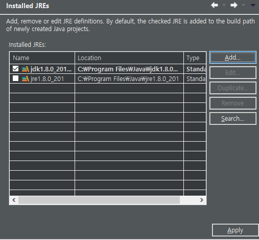The width and height of the screenshot is (259, 240).
Task: Check the jre1.8.0_201 JRE checkbox
Action: (15, 78)
